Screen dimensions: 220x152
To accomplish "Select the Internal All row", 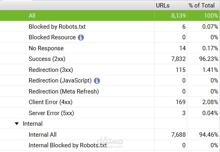I will [110, 135].
